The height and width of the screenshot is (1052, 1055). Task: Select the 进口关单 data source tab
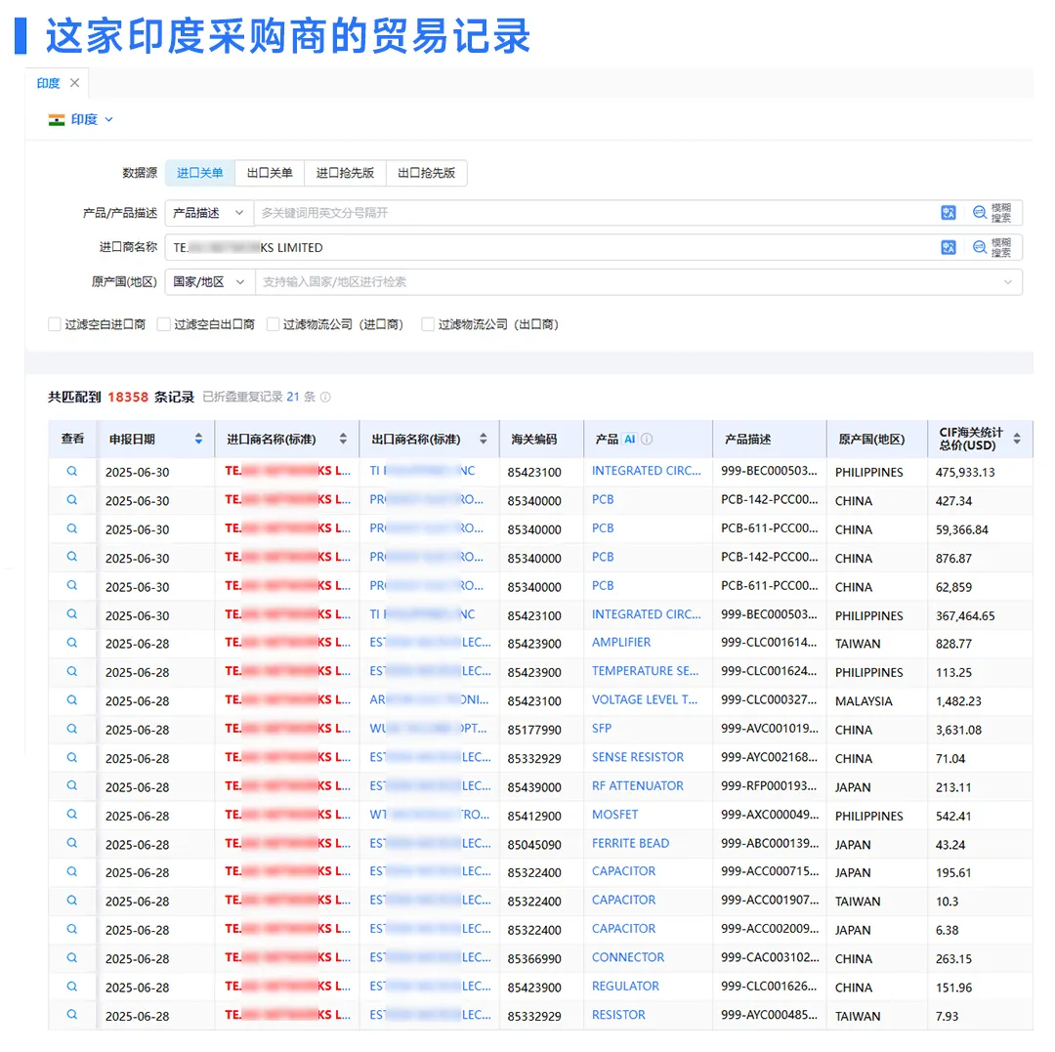(x=200, y=173)
